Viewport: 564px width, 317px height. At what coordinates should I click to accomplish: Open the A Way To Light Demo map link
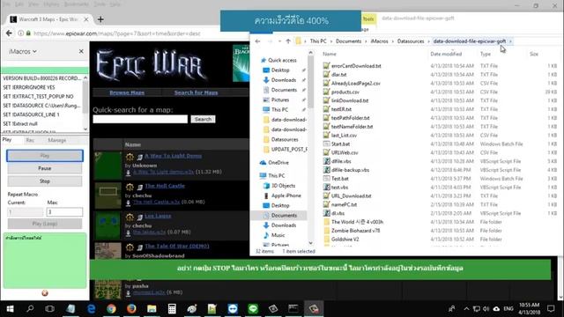click(173, 156)
